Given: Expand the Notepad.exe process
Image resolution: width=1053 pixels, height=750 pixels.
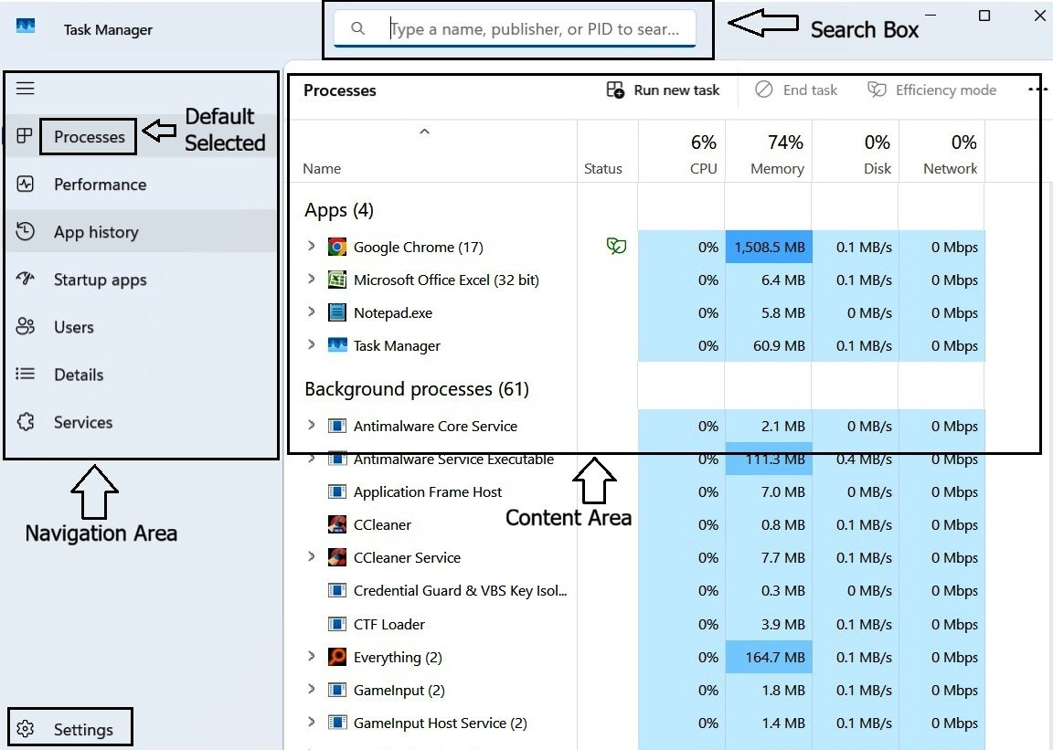Looking at the screenshot, I should coord(311,312).
